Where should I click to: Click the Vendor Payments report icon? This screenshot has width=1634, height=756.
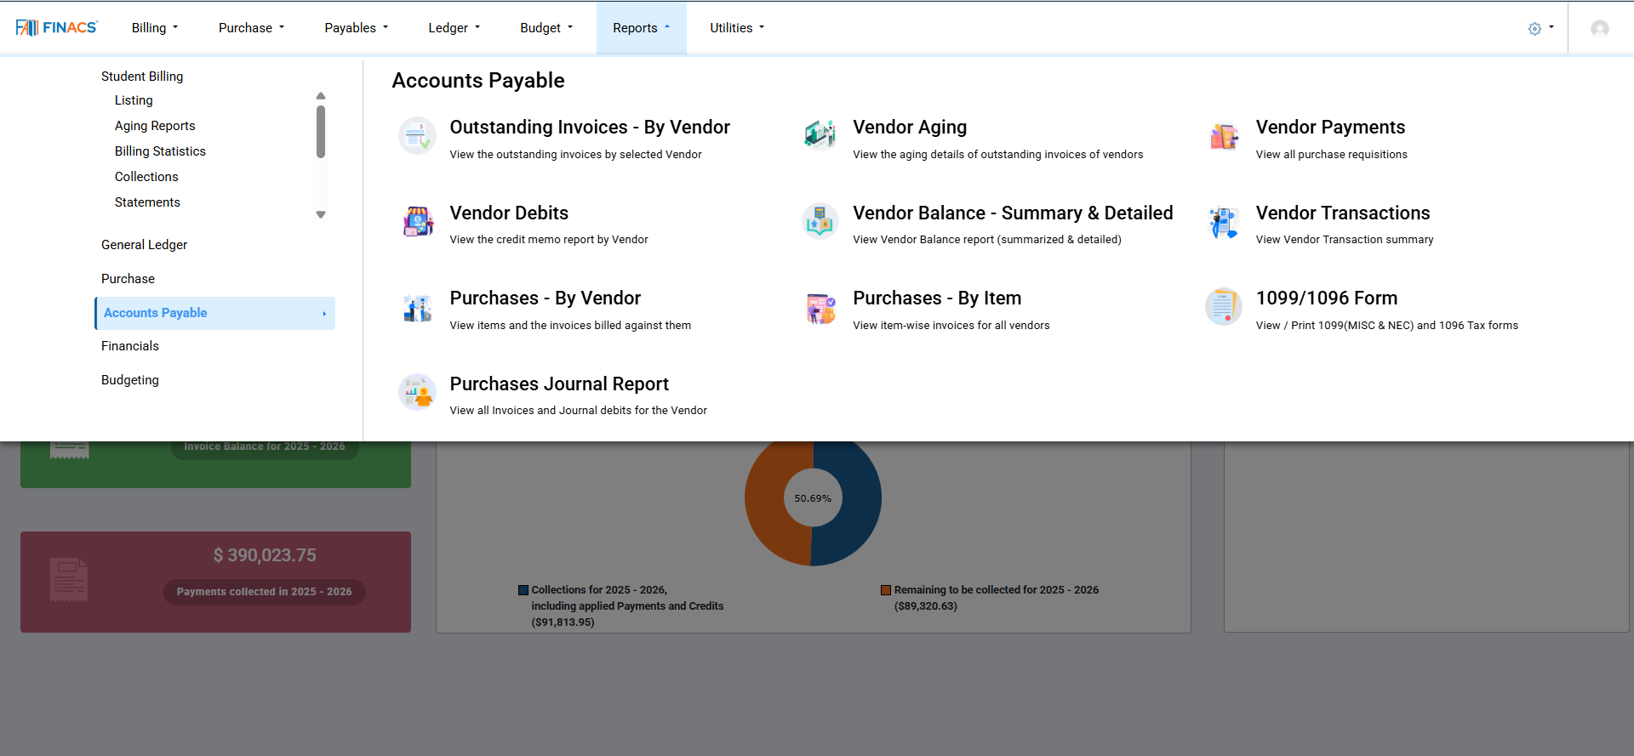tap(1224, 135)
